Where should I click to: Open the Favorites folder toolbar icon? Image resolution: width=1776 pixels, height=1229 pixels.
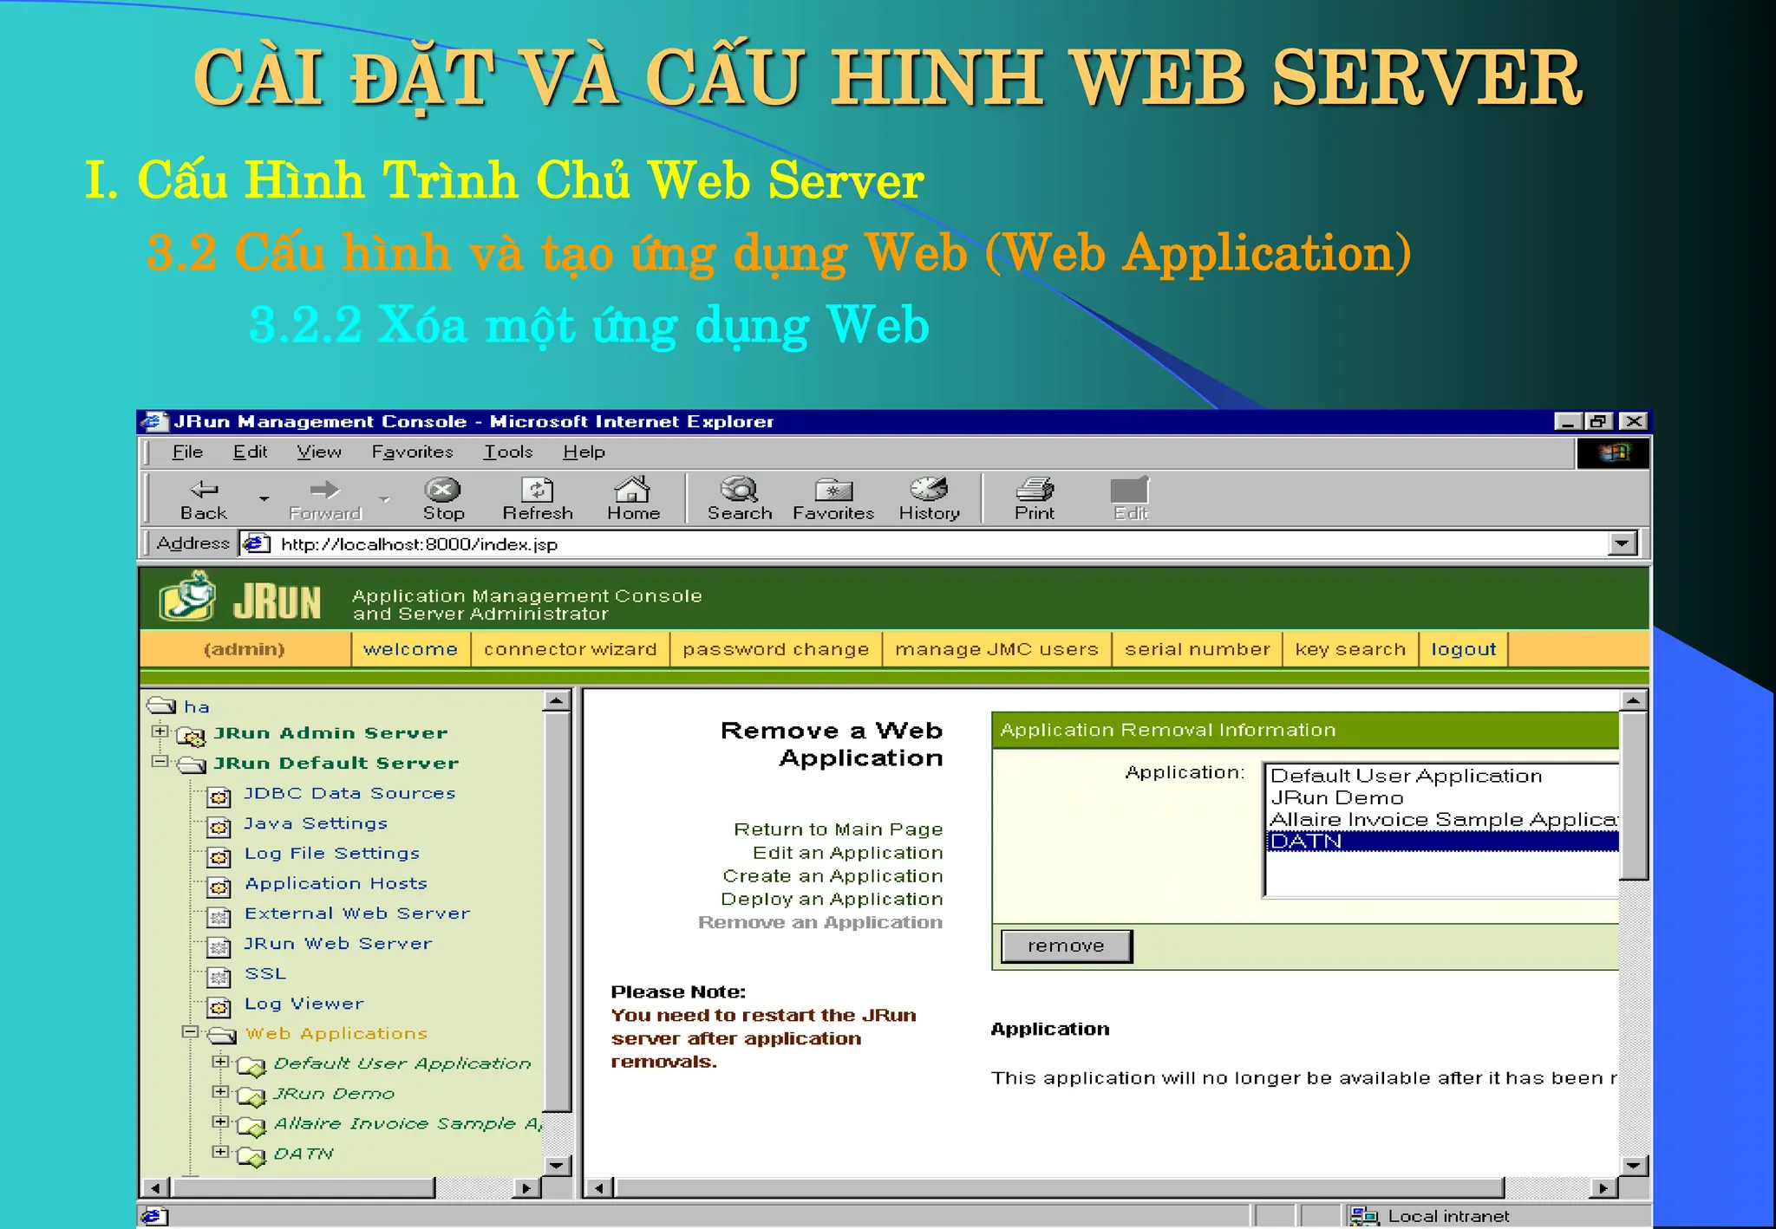(833, 499)
